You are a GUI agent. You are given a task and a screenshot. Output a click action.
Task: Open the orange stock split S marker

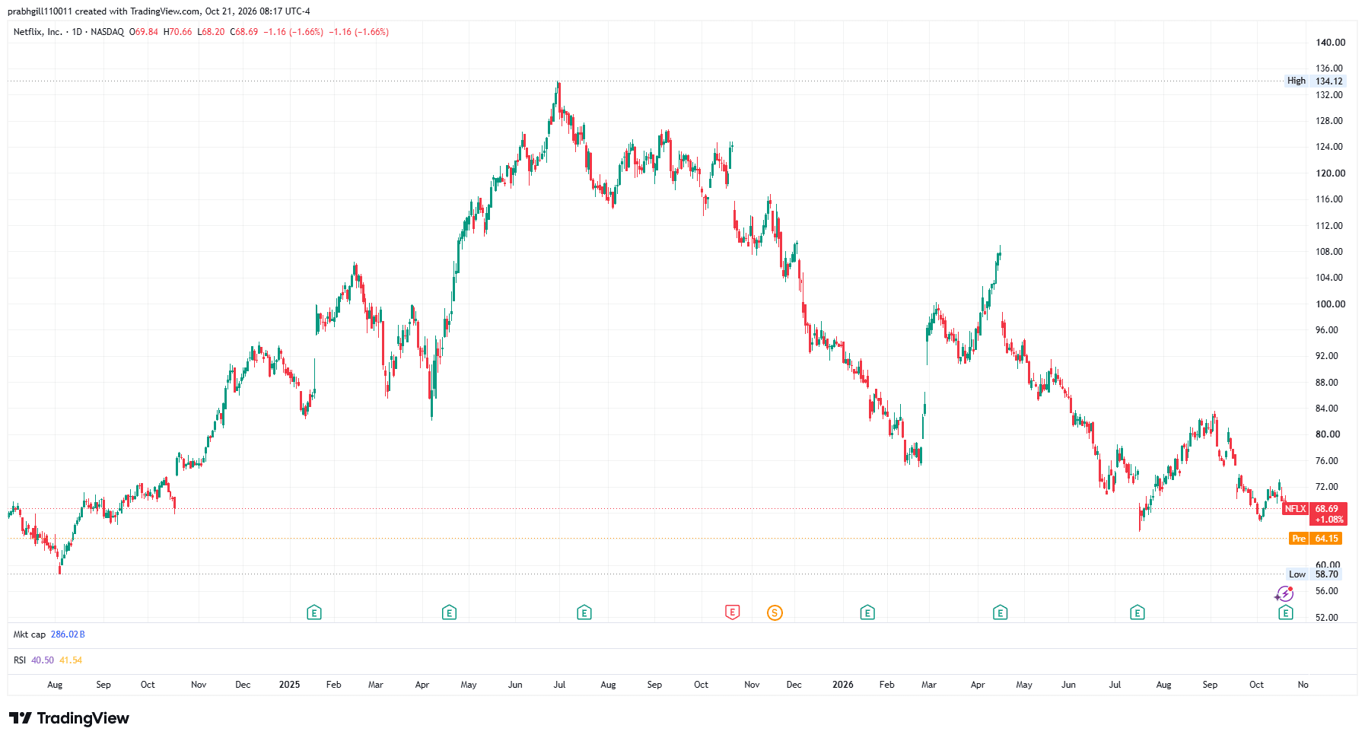pos(775,612)
